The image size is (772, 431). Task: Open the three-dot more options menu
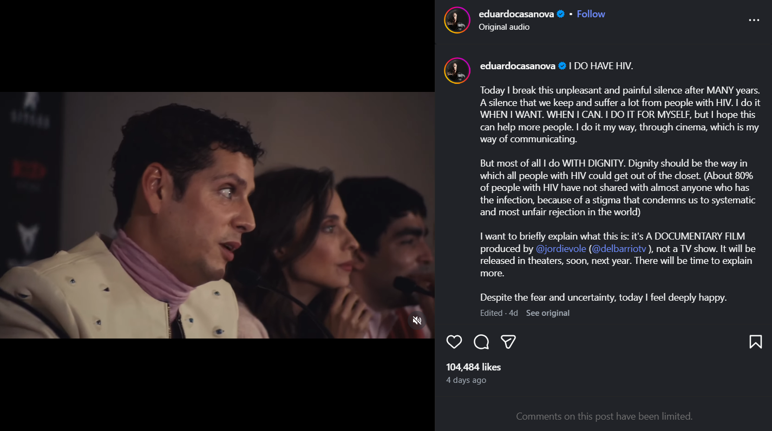[754, 20]
